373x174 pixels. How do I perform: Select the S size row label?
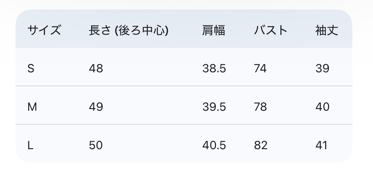click(31, 68)
